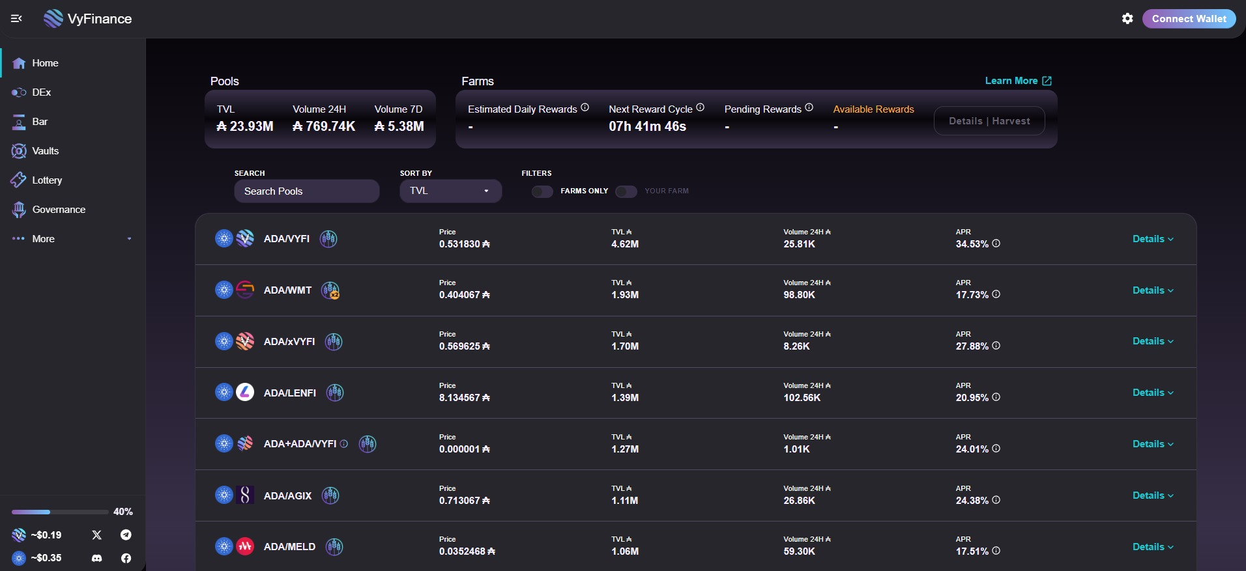Toggle the Your Farm filter

pos(626,191)
